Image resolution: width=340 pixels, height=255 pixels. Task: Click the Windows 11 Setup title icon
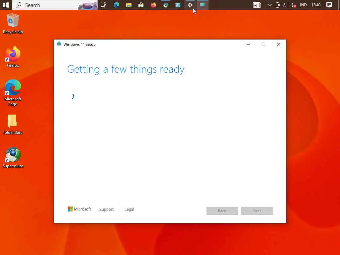(59, 44)
